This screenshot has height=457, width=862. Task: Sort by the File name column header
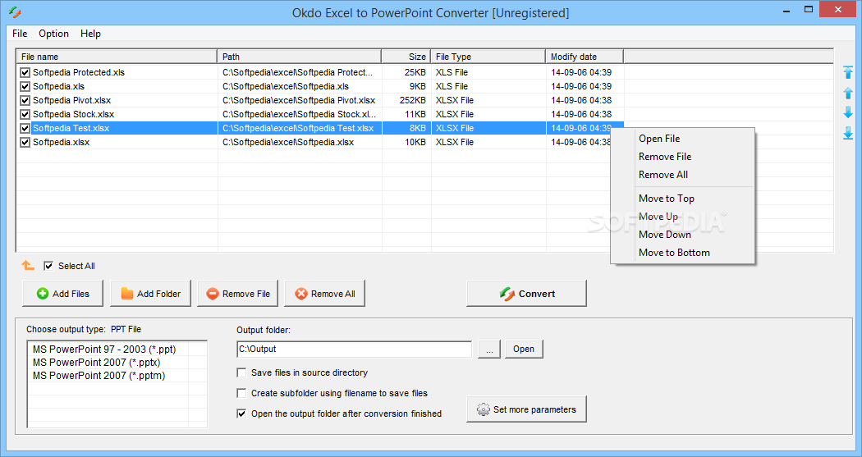[117, 57]
